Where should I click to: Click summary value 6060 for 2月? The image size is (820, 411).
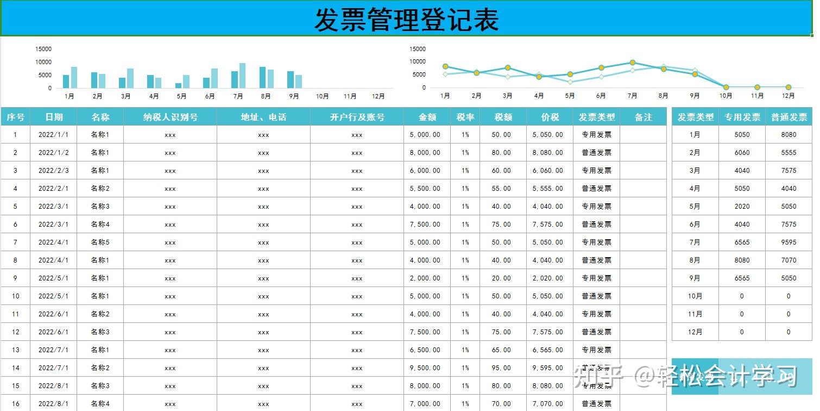point(742,153)
